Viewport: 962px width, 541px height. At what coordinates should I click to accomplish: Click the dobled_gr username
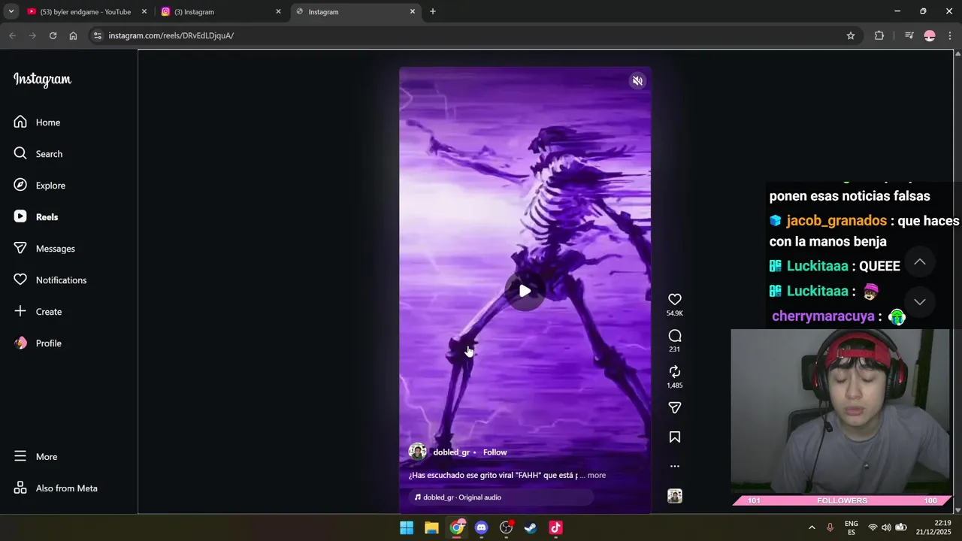click(451, 452)
